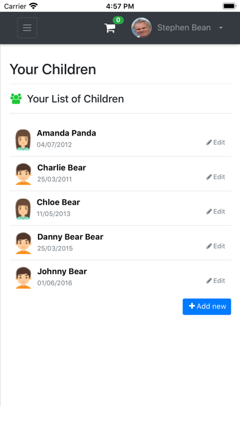Tap the green cart count badge
This screenshot has height=427, width=240.
[118, 20]
